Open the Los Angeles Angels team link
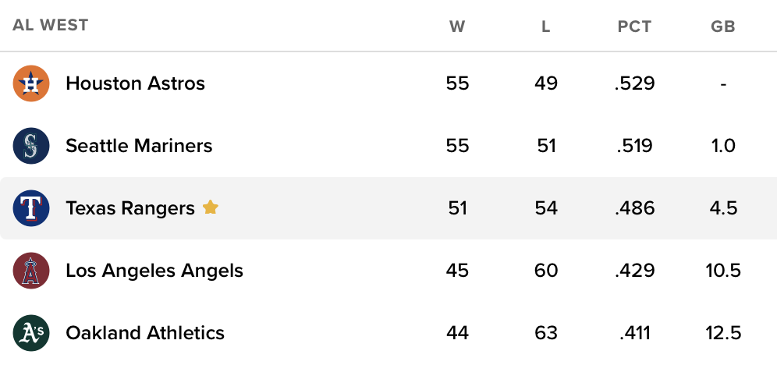 [x=154, y=271]
